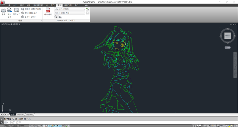Toggle Grid Display in the status bar
Image resolution: width=238 pixels, height=127 pixels.
point(36,126)
